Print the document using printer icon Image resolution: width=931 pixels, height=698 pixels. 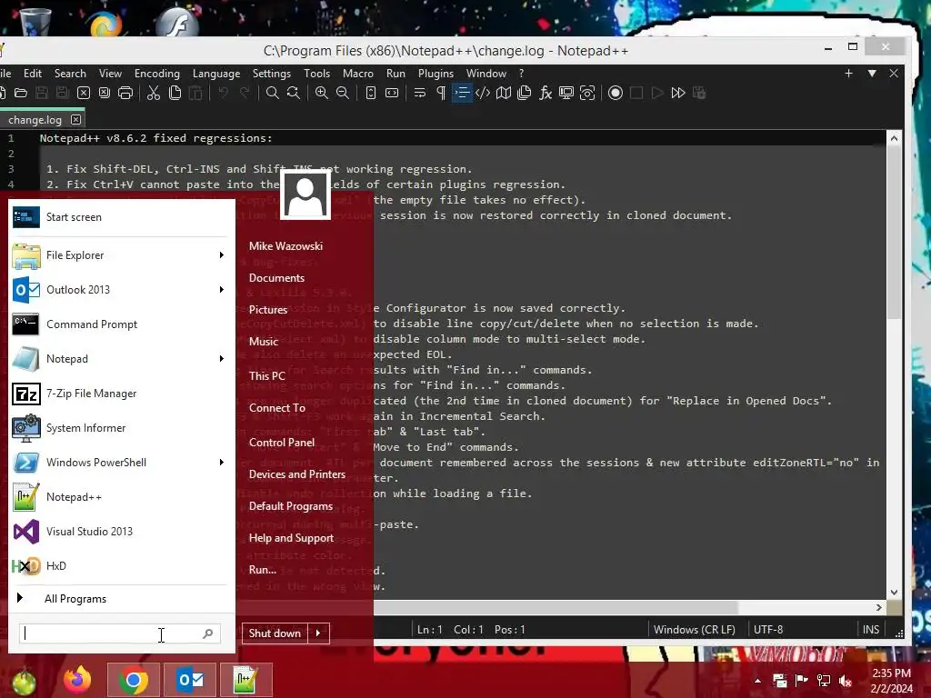(x=125, y=94)
